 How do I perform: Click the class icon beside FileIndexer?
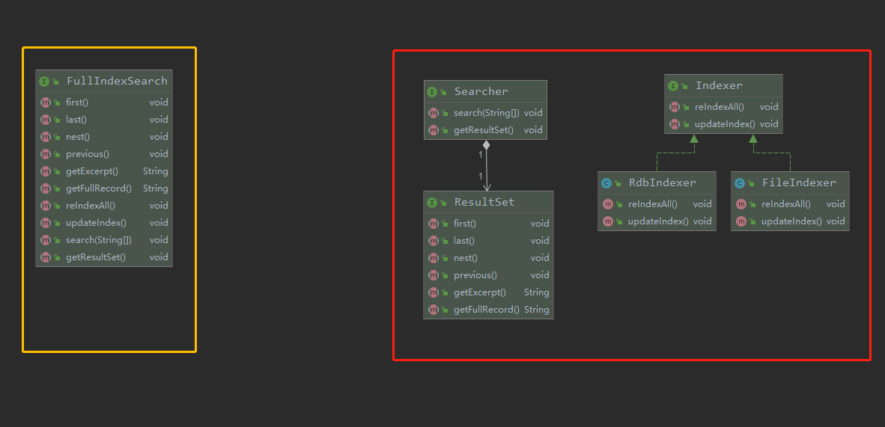740,183
